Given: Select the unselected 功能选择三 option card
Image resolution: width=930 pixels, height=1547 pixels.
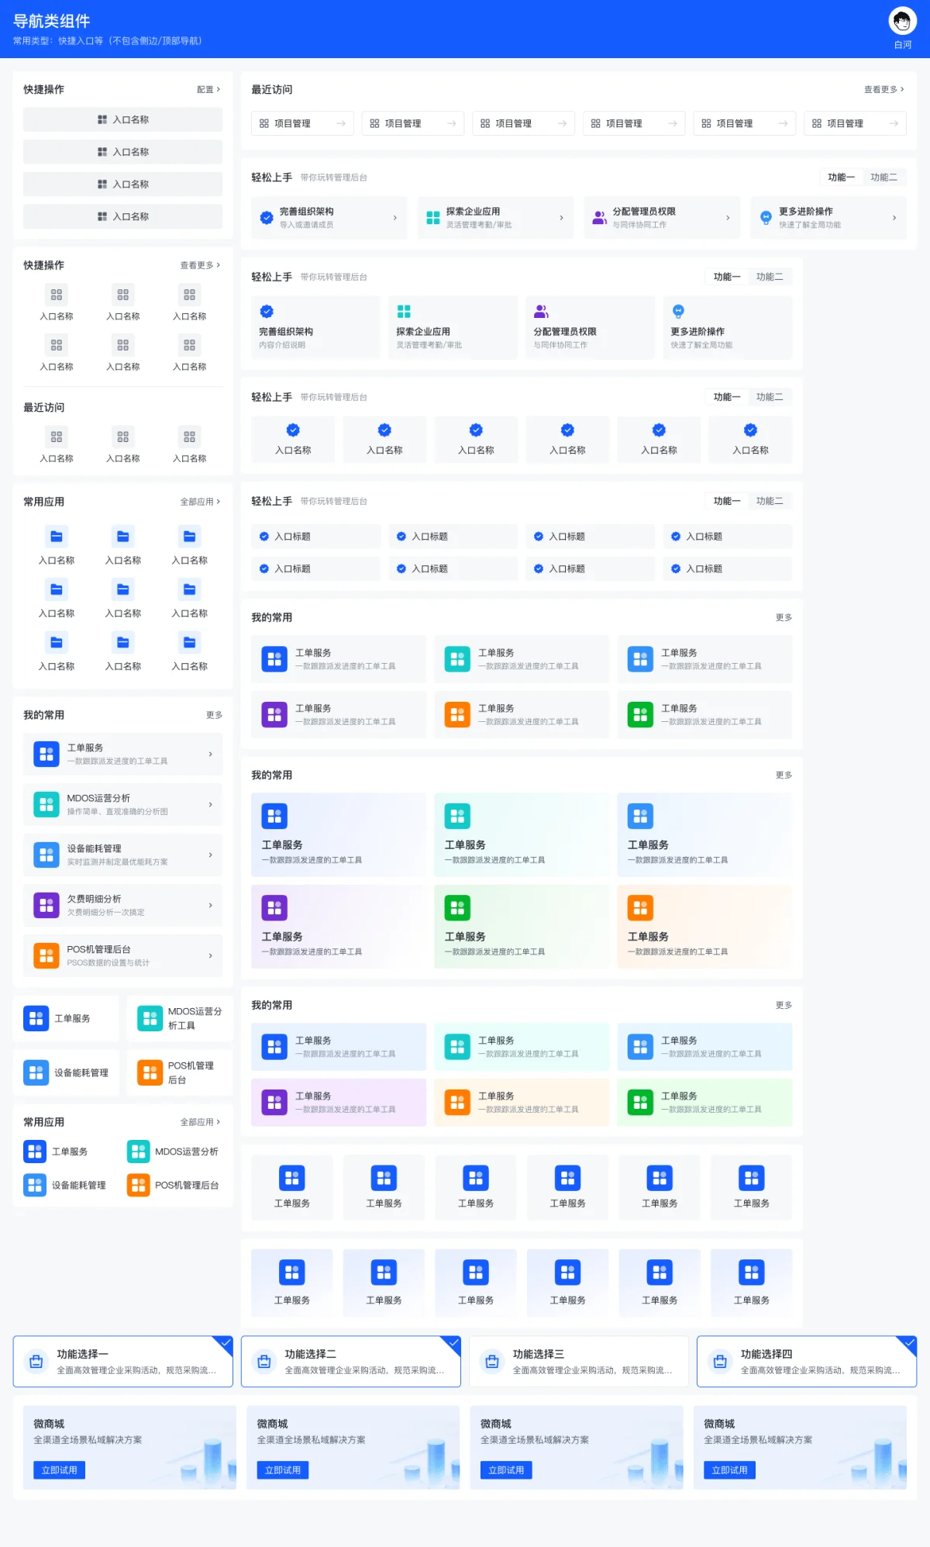Looking at the screenshot, I should (578, 1362).
